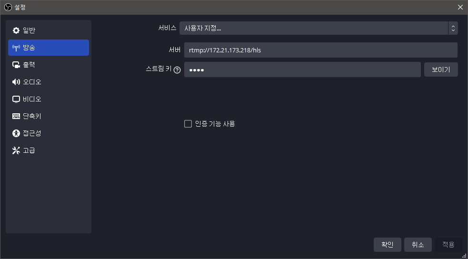Click the 스트림 키 stream key field
This screenshot has width=468, height=259.
pos(302,70)
